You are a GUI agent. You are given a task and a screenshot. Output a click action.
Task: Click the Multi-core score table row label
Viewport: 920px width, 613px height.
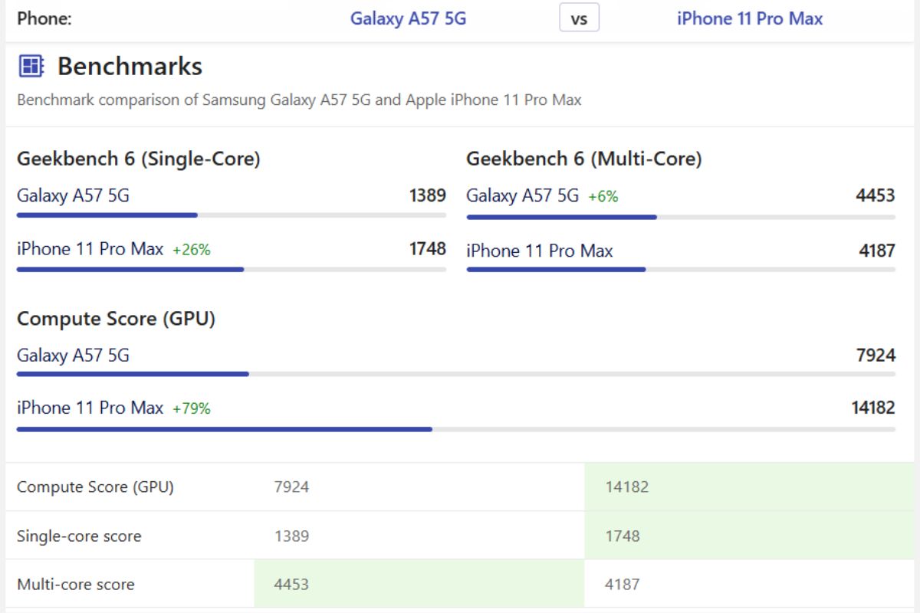tap(75, 584)
